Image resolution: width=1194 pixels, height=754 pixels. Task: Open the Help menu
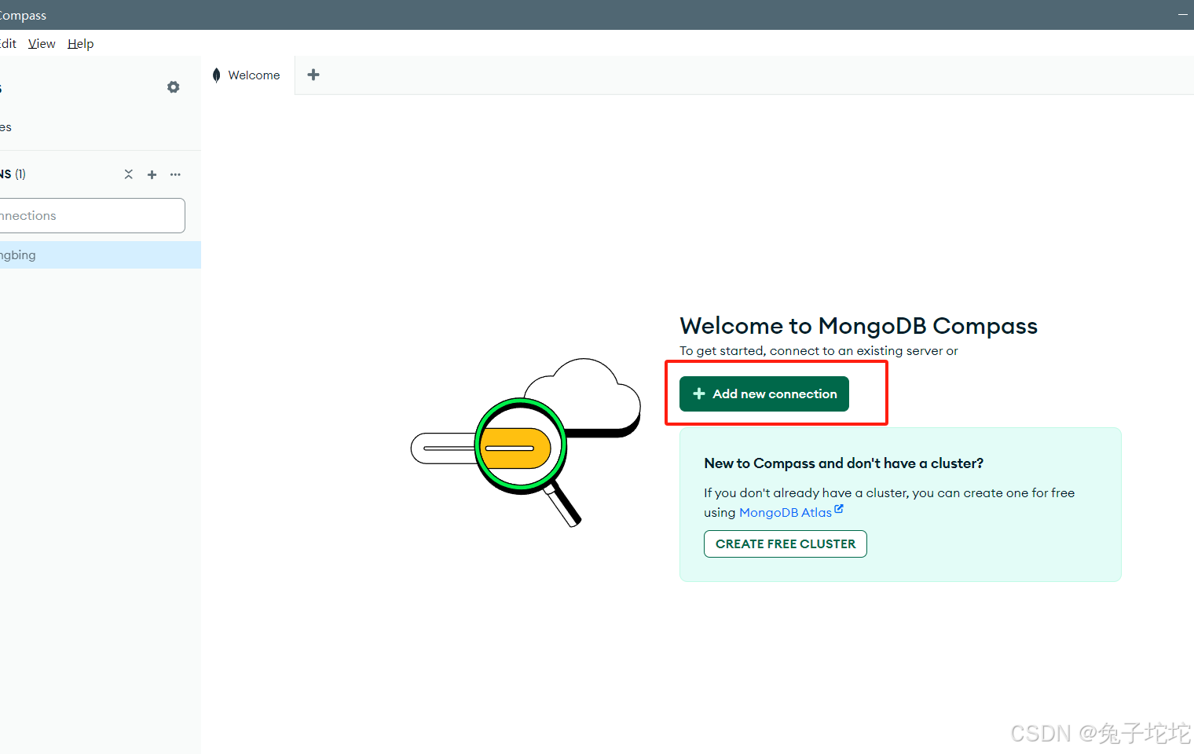pos(80,44)
